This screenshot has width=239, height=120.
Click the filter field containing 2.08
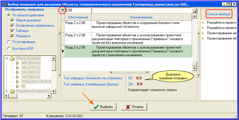(78, 10)
